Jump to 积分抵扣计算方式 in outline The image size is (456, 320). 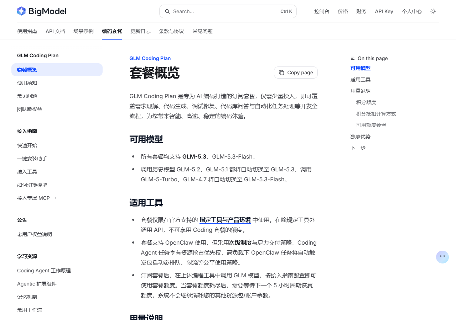point(376,114)
